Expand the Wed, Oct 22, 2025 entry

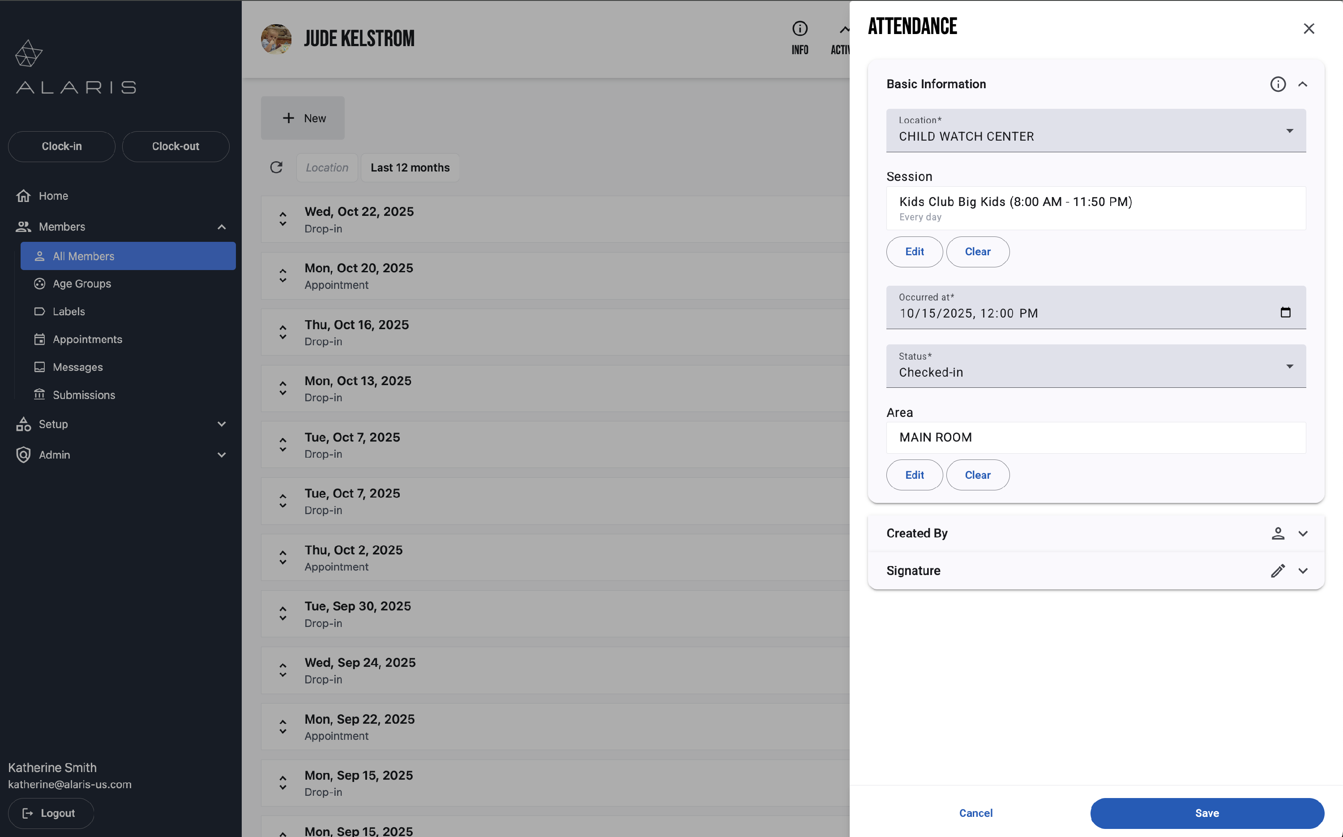click(283, 219)
